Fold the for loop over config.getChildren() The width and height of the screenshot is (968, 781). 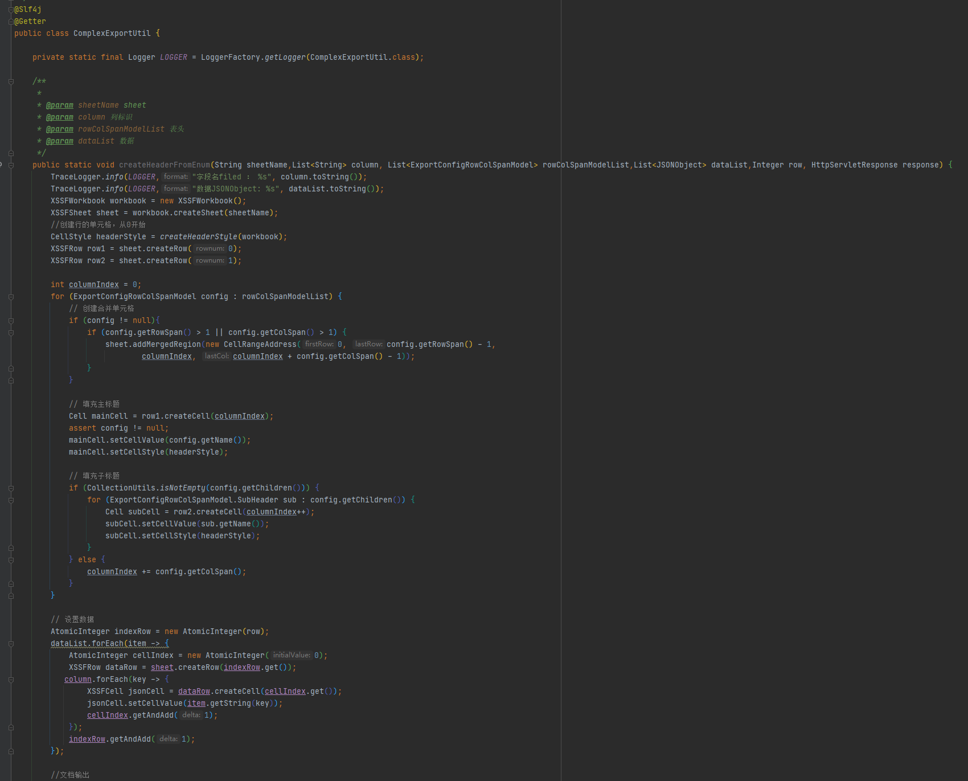coord(11,500)
